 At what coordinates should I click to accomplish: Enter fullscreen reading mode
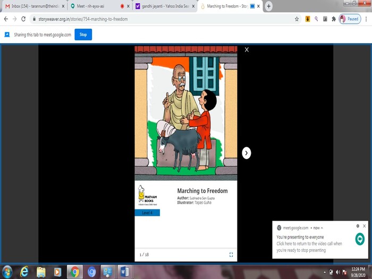coord(231,255)
